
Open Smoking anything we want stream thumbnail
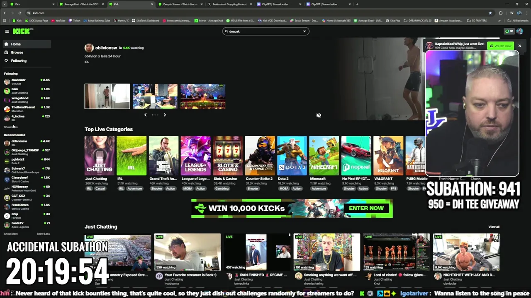(327, 252)
